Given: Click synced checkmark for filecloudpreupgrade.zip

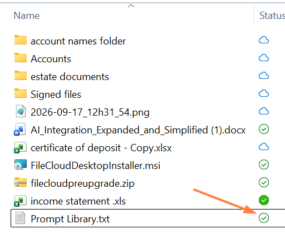Looking at the screenshot, I should [x=264, y=182].
